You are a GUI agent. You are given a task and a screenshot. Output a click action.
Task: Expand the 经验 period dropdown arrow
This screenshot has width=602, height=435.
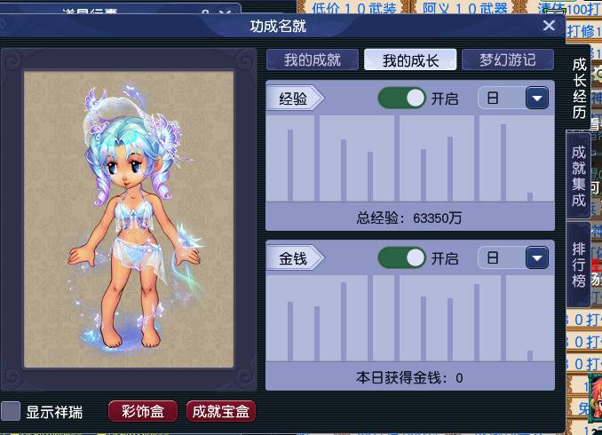coord(536,99)
